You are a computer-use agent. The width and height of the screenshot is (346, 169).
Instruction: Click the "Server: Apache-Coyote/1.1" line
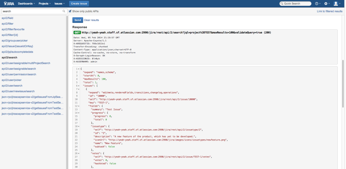[x=90, y=41]
